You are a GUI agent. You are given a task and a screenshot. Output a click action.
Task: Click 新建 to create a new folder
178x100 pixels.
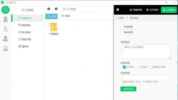point(66,16)
